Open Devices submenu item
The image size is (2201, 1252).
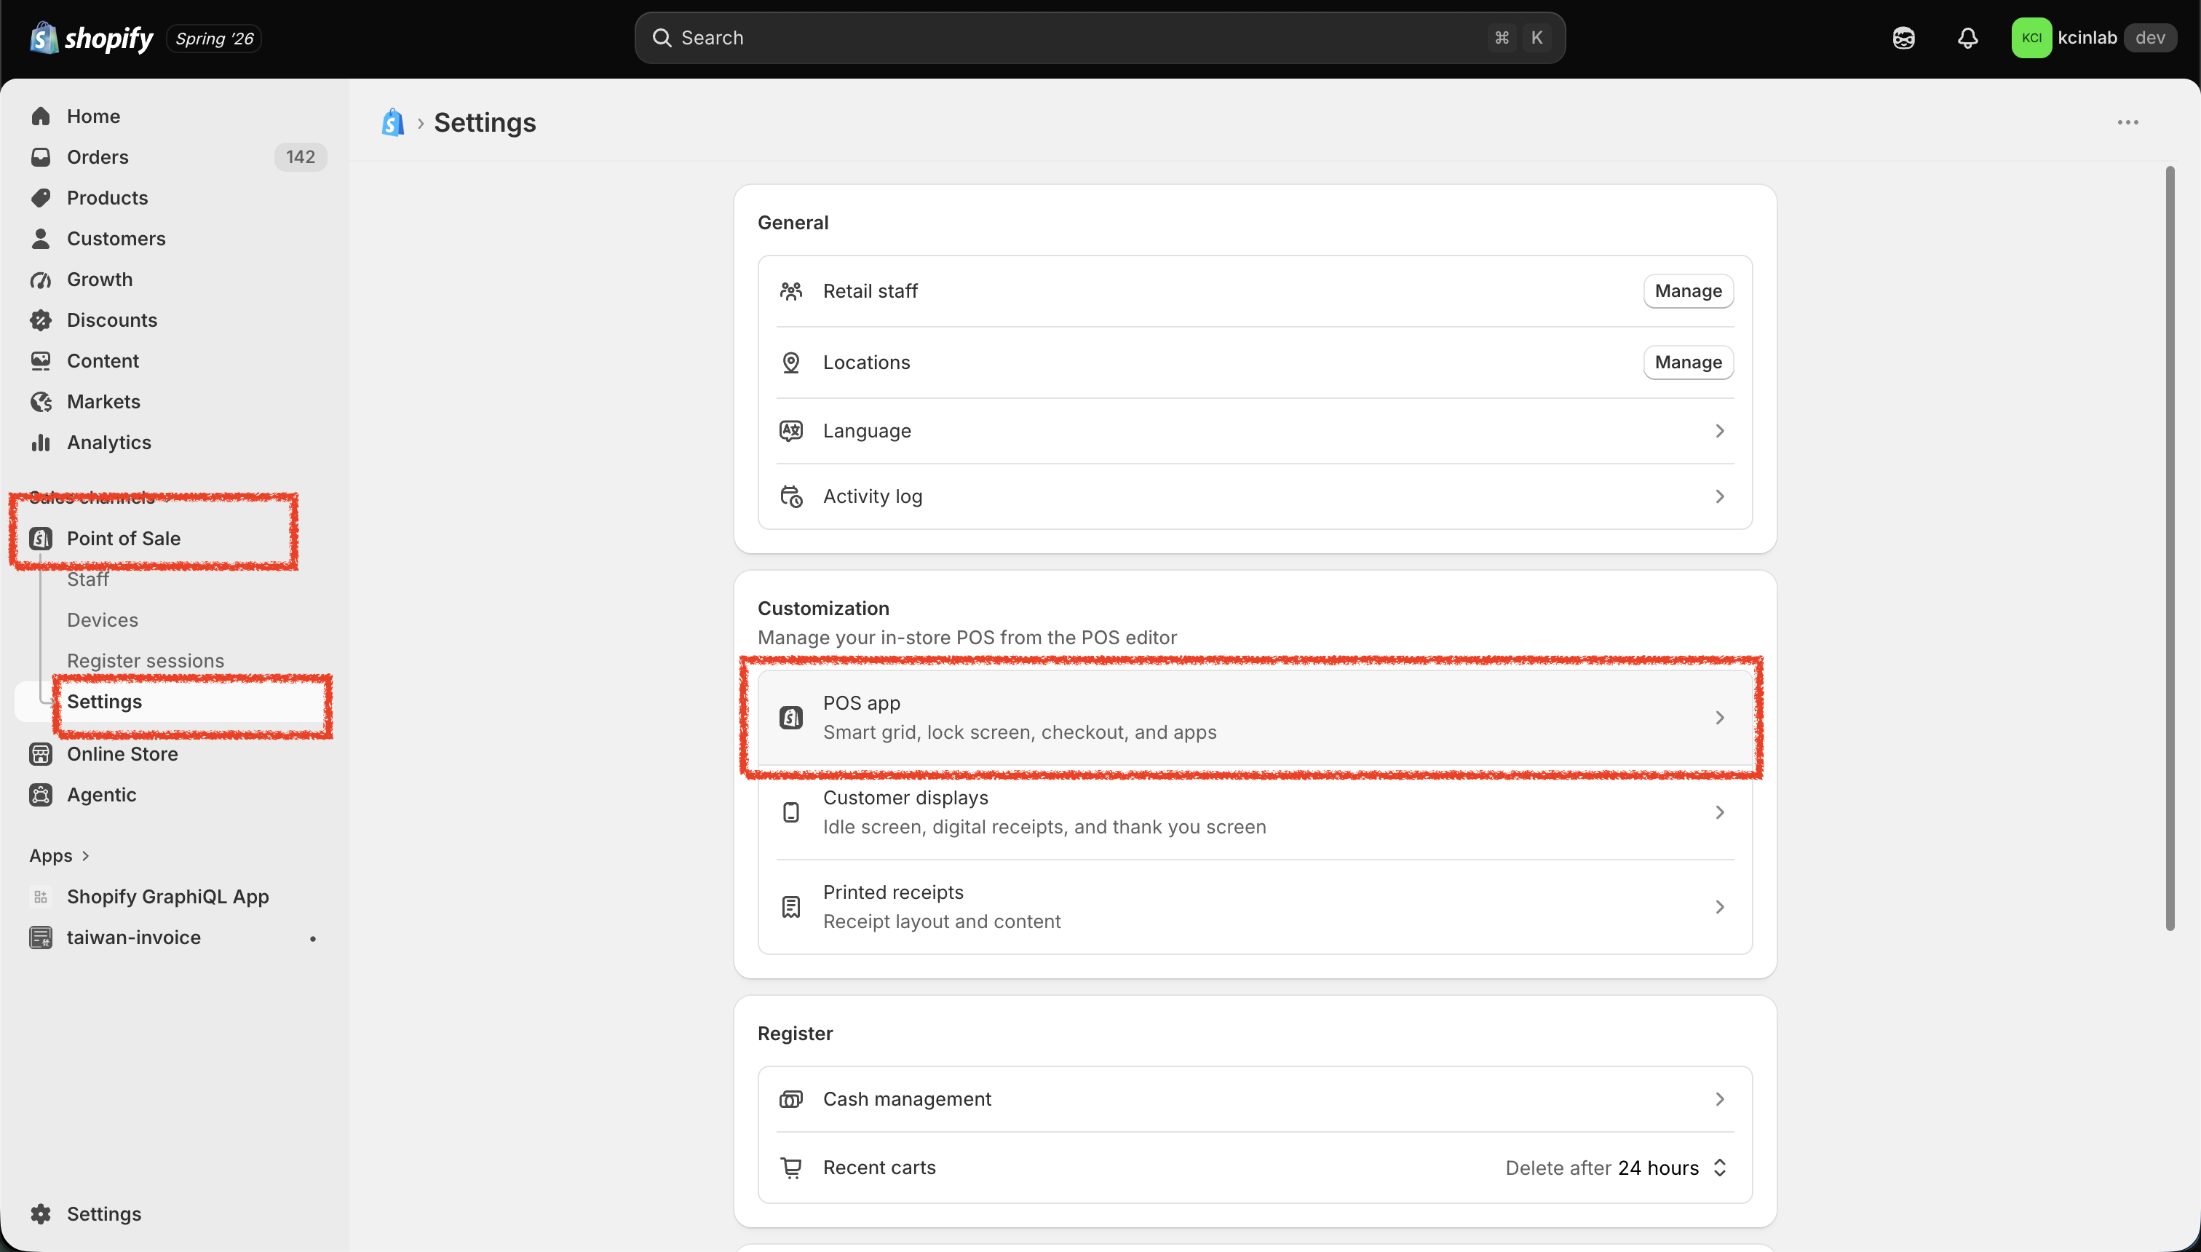pyautogui.click(x=103, y=620)
